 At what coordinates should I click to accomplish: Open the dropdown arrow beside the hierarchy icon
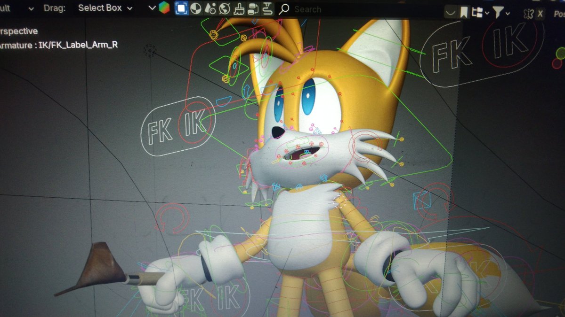pos(487,14)
